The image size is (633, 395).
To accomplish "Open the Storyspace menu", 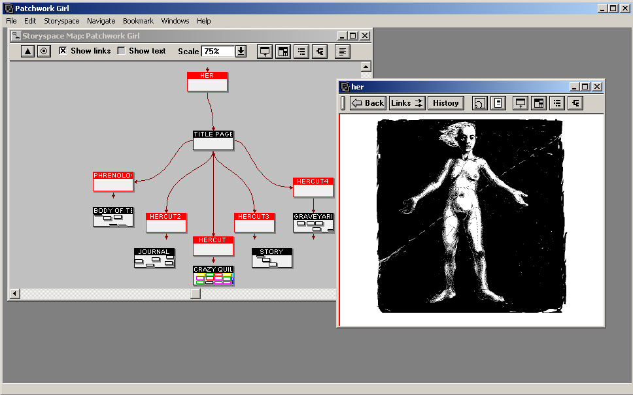I will pyautogui.click(x=61, y=21).
